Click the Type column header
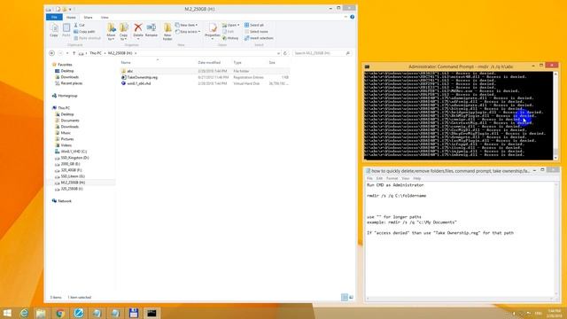Screen dimensions: 567x319 point(237,63)
